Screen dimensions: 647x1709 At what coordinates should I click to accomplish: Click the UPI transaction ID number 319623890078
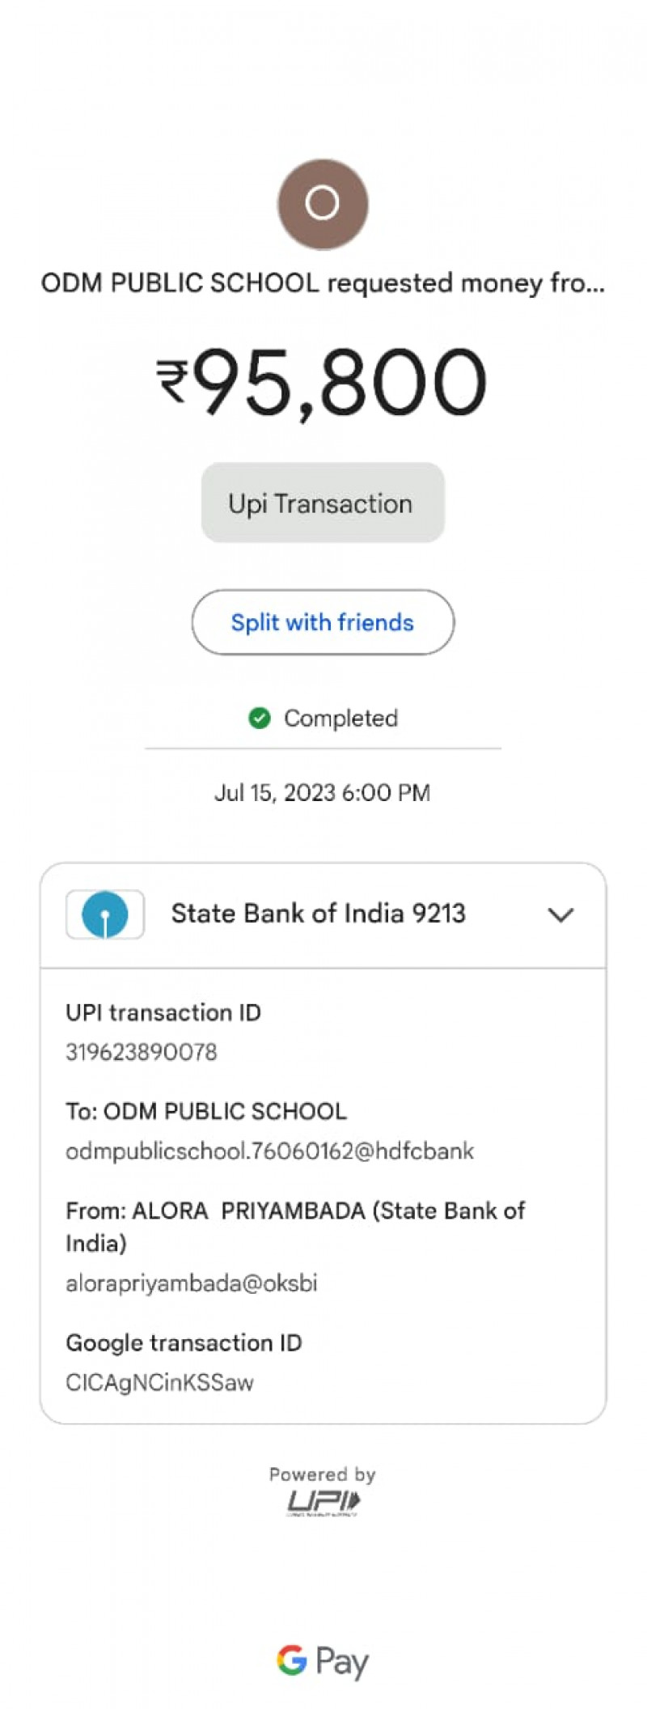(142, 1052)
